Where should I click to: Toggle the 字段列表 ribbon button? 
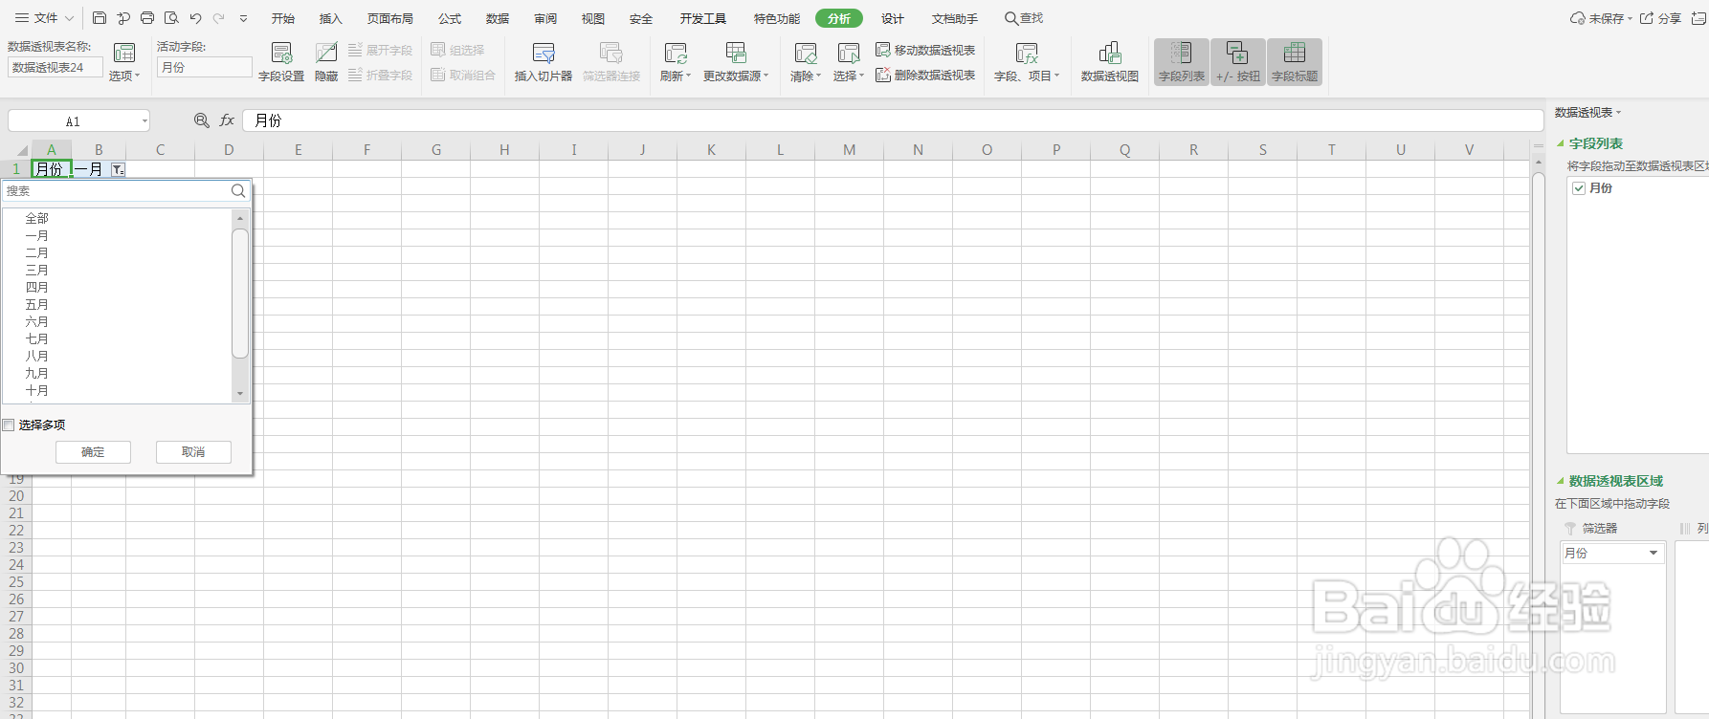pyautogui.click(x=1182, y=62)
